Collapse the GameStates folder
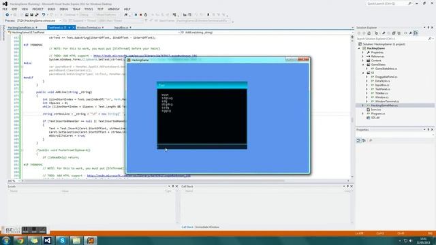 coord(363,65)
